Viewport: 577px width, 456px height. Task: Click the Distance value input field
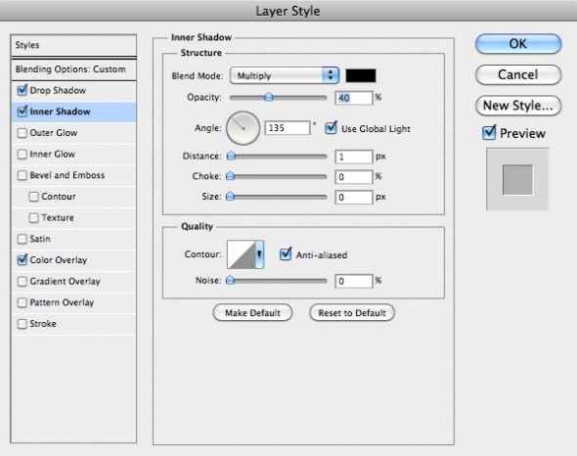354,157
